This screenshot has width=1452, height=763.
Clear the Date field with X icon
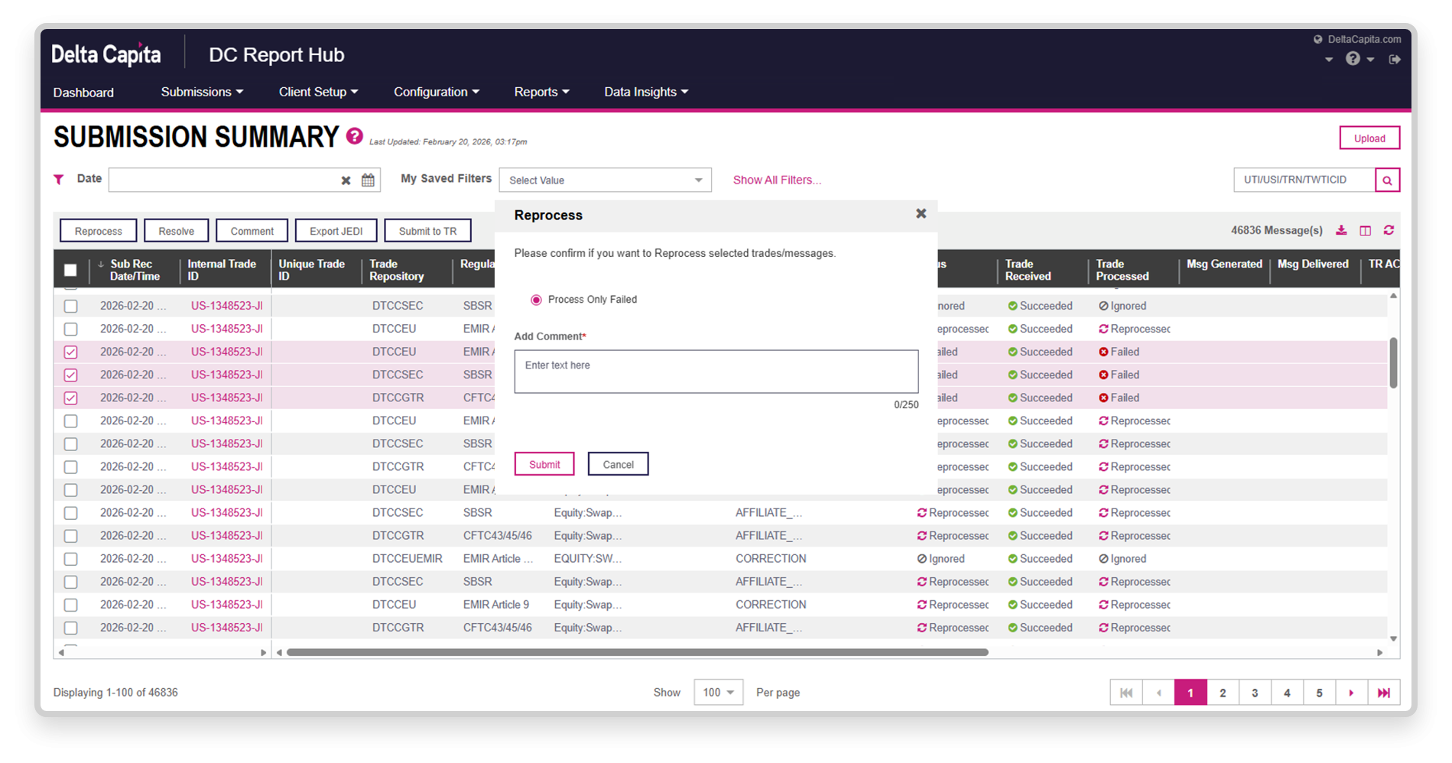coord(346,180)
